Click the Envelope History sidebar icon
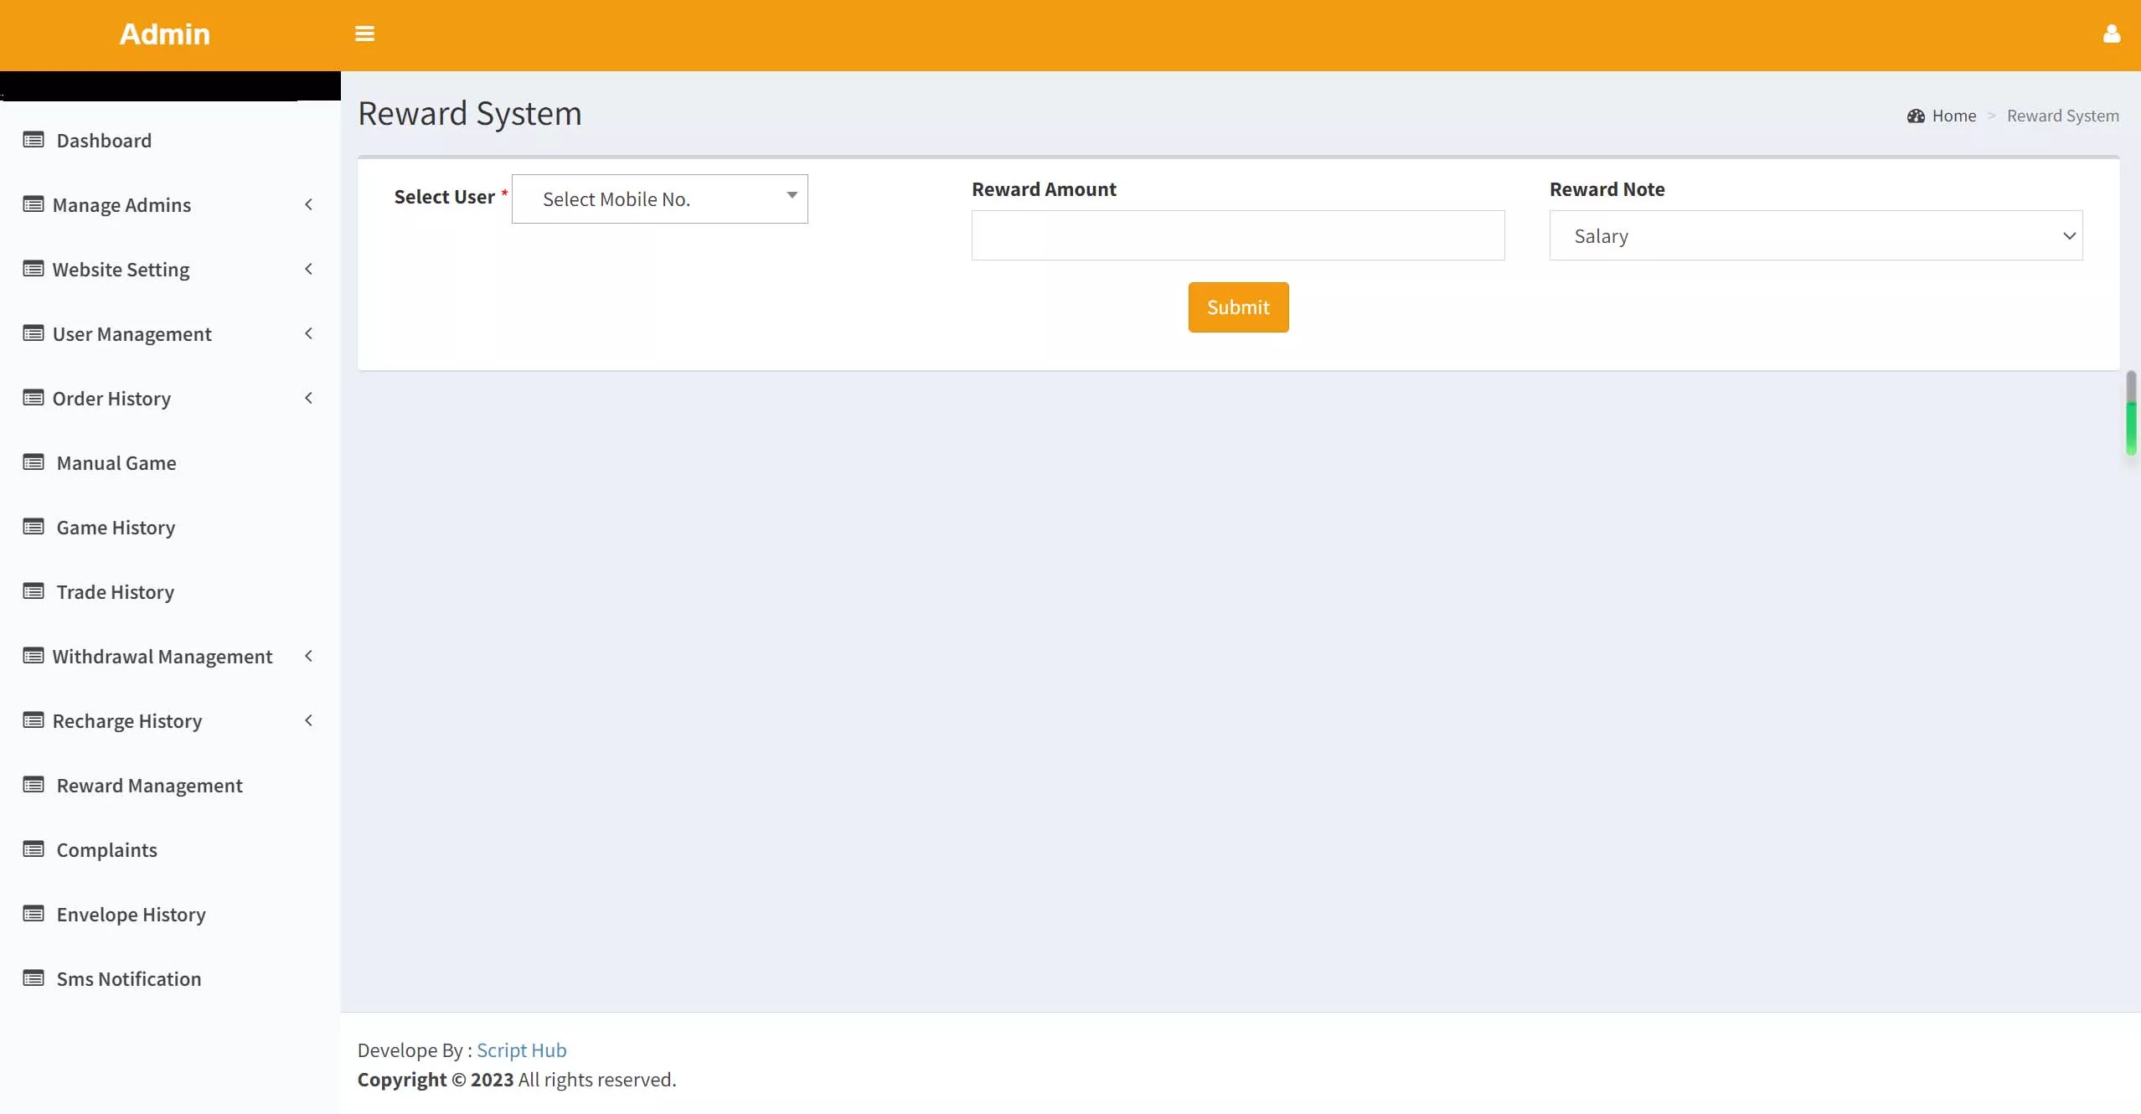This screenshot has width=2141, height=1114. [34, 914]
